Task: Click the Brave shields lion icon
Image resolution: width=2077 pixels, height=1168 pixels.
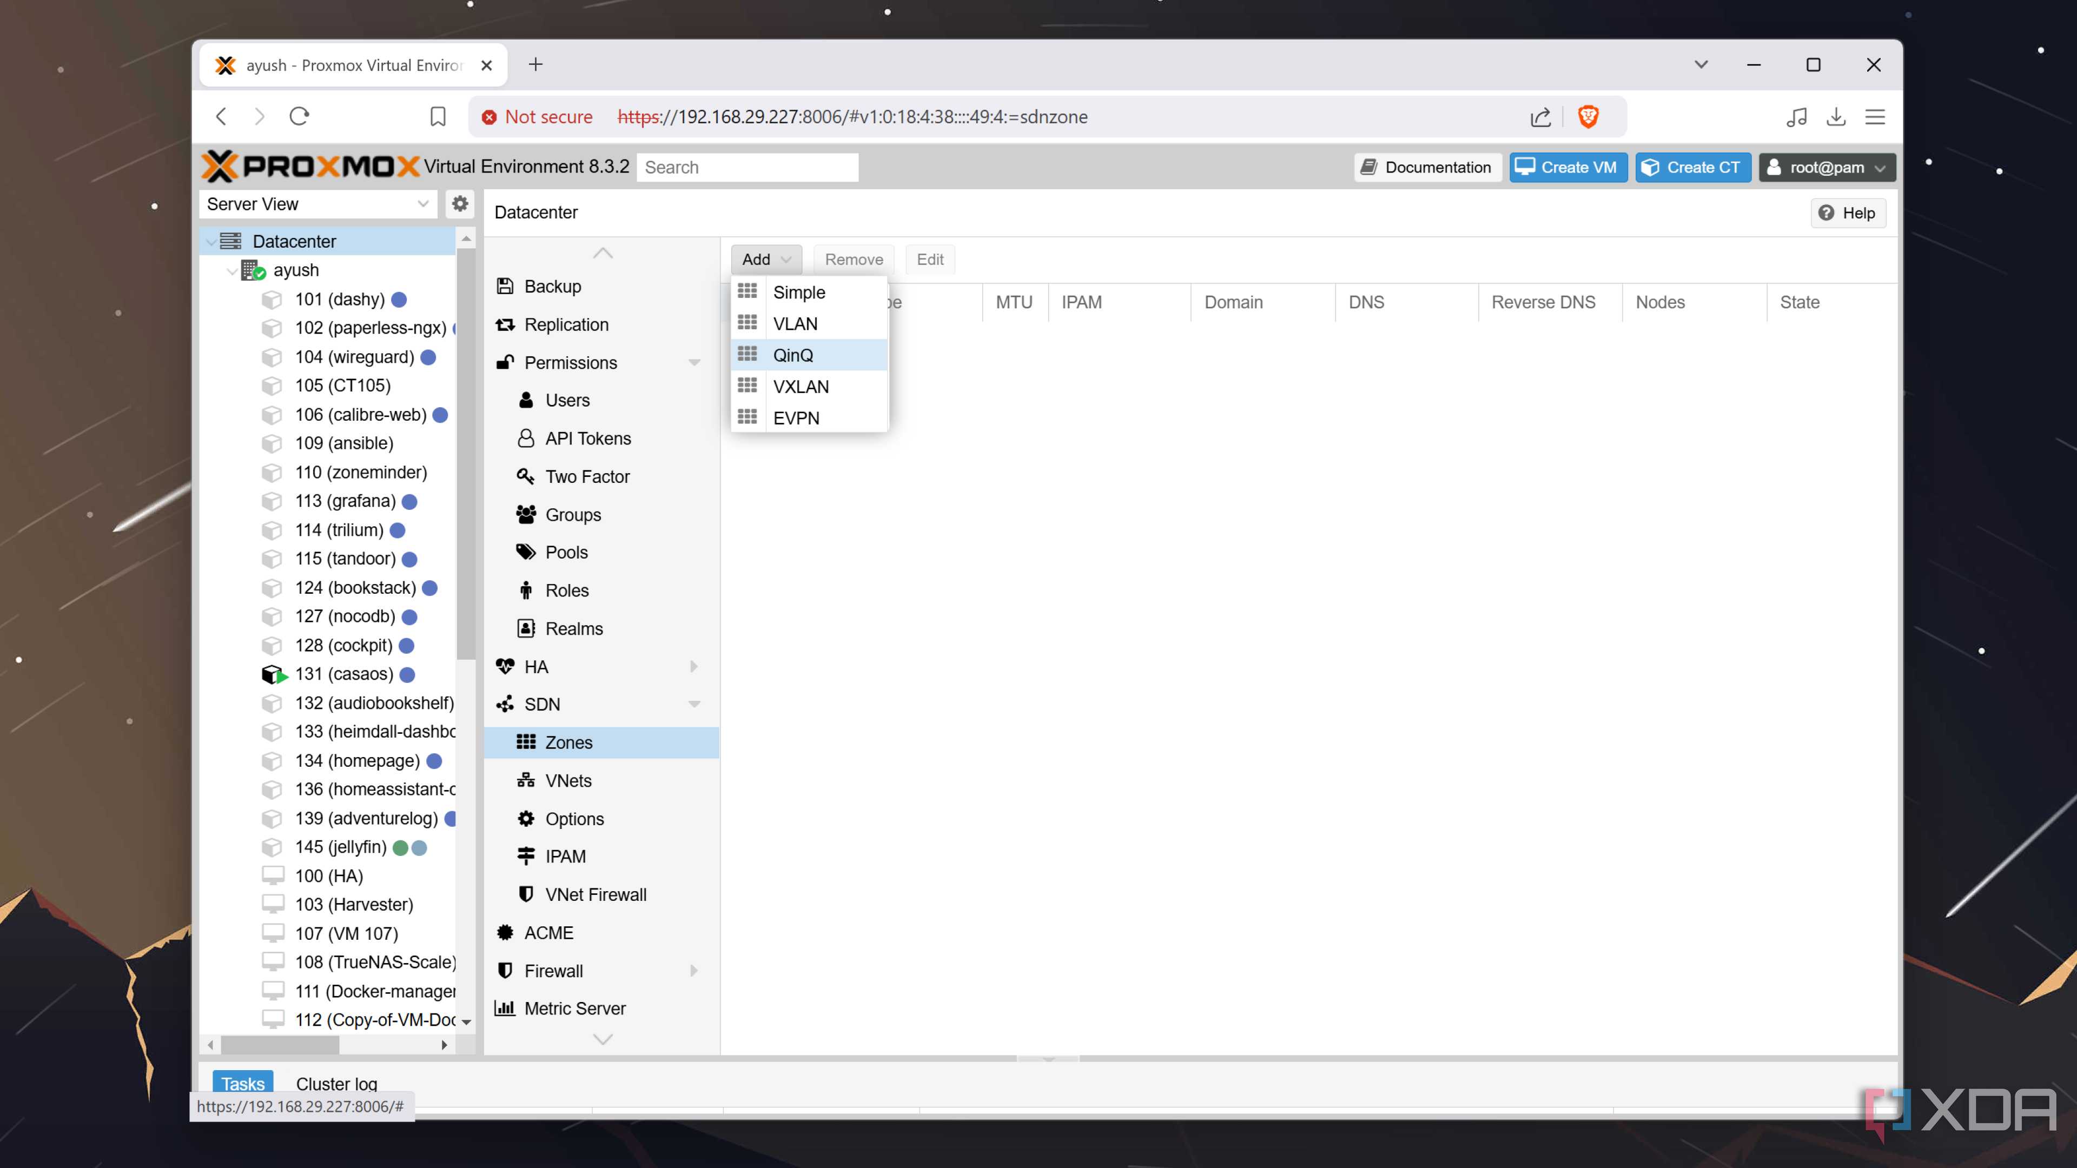Action: click(x=1589, y=117)
